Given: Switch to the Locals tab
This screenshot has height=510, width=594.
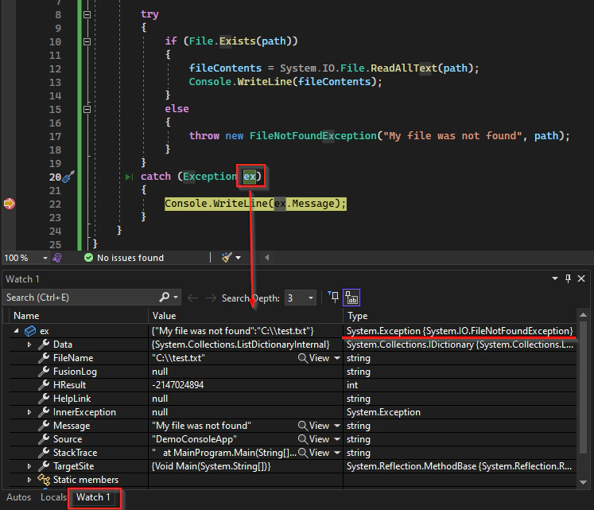Looking at the screenshot, I should 53,497.
